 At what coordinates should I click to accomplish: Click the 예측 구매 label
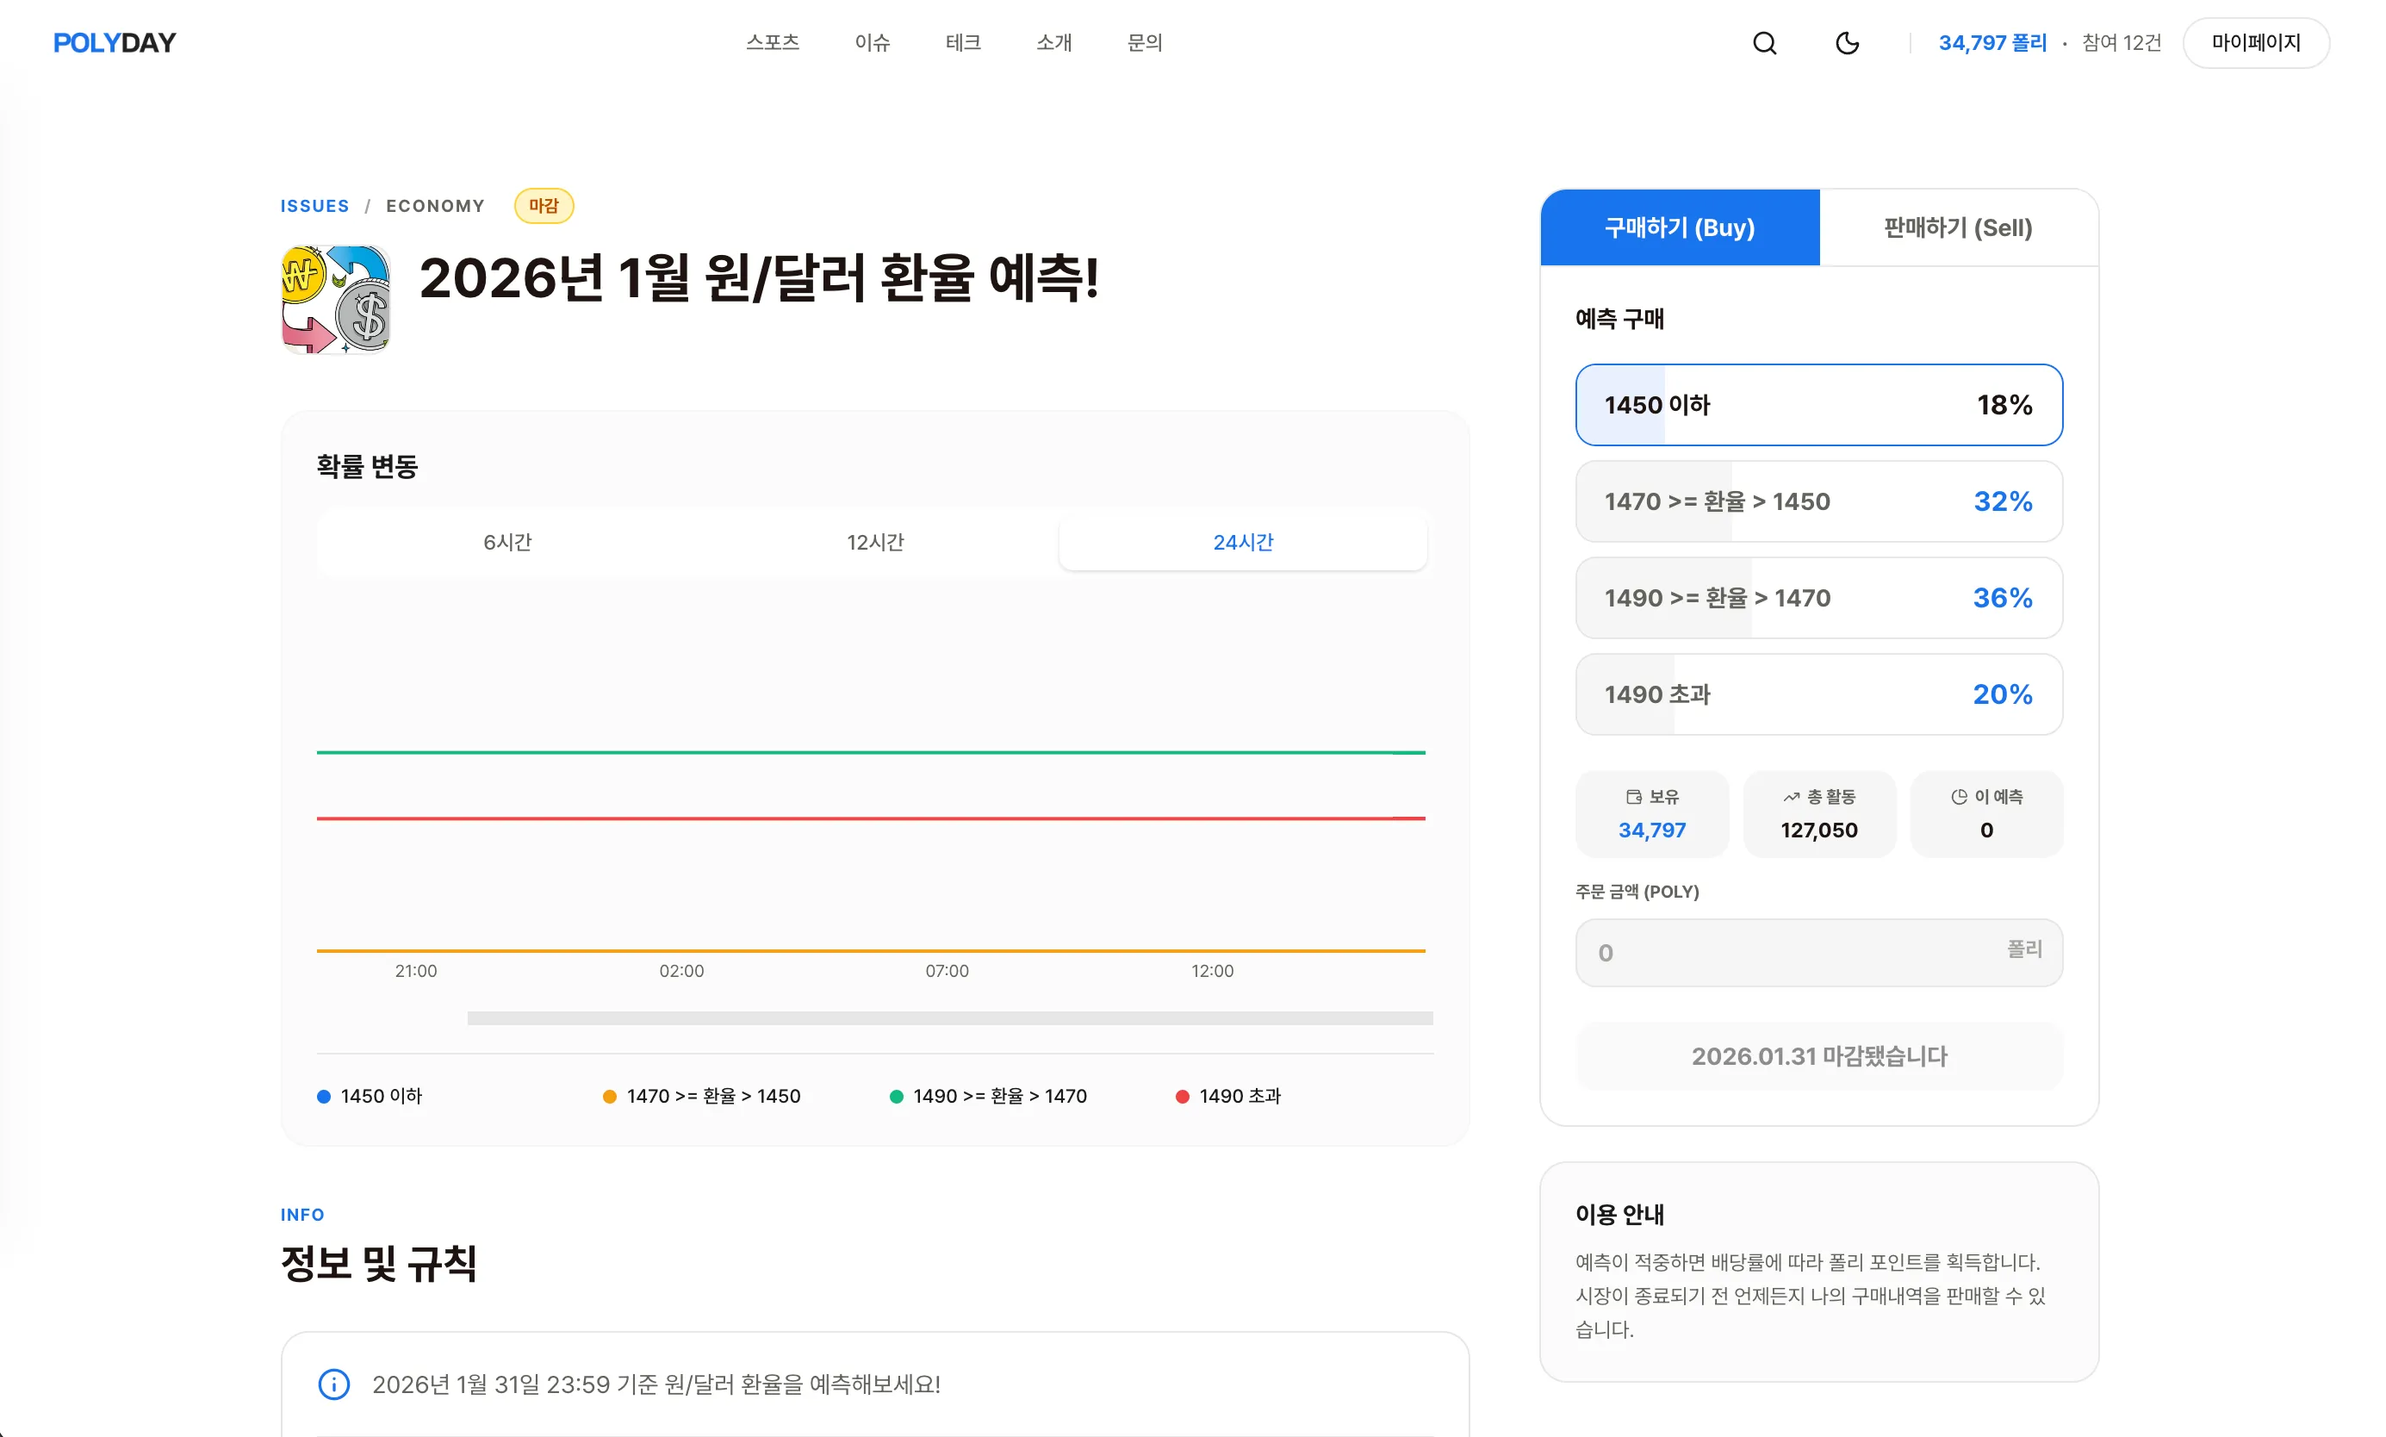(1619, 319)
